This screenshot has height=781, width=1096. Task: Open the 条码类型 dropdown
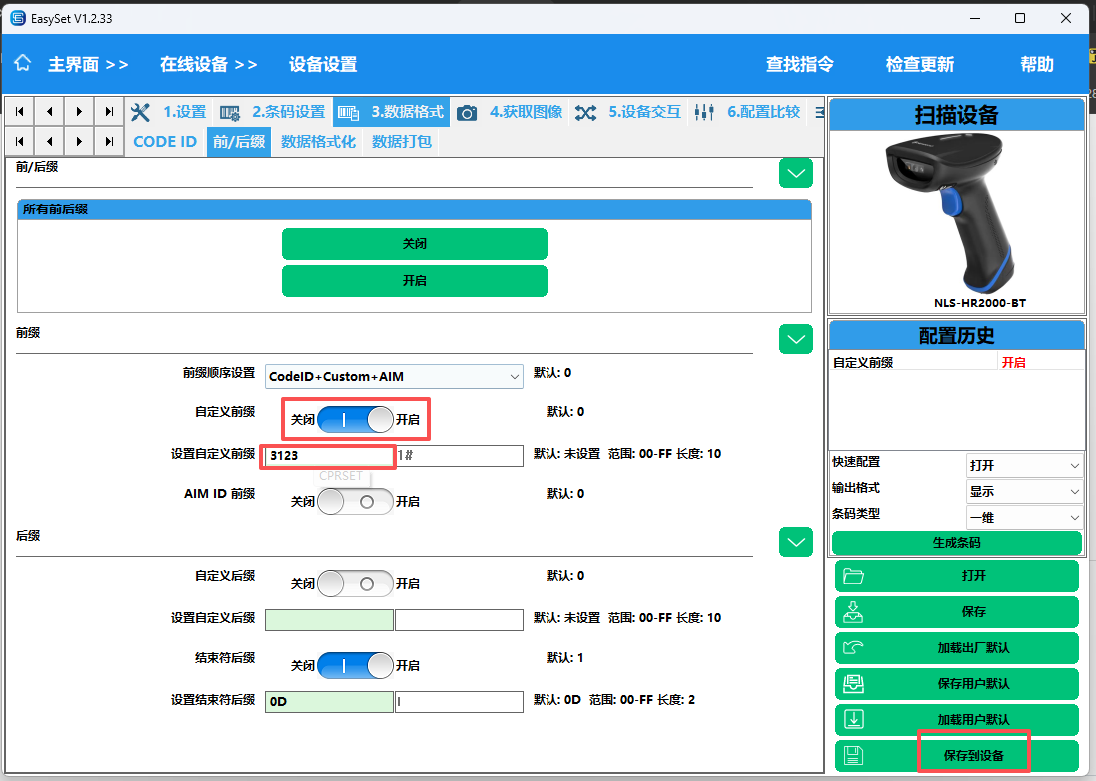[1024, 518]
